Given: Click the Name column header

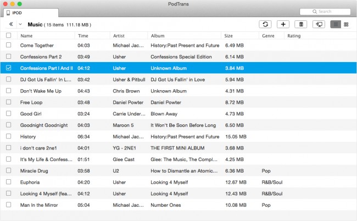Looking at the screenshot, I should point(26,36).
